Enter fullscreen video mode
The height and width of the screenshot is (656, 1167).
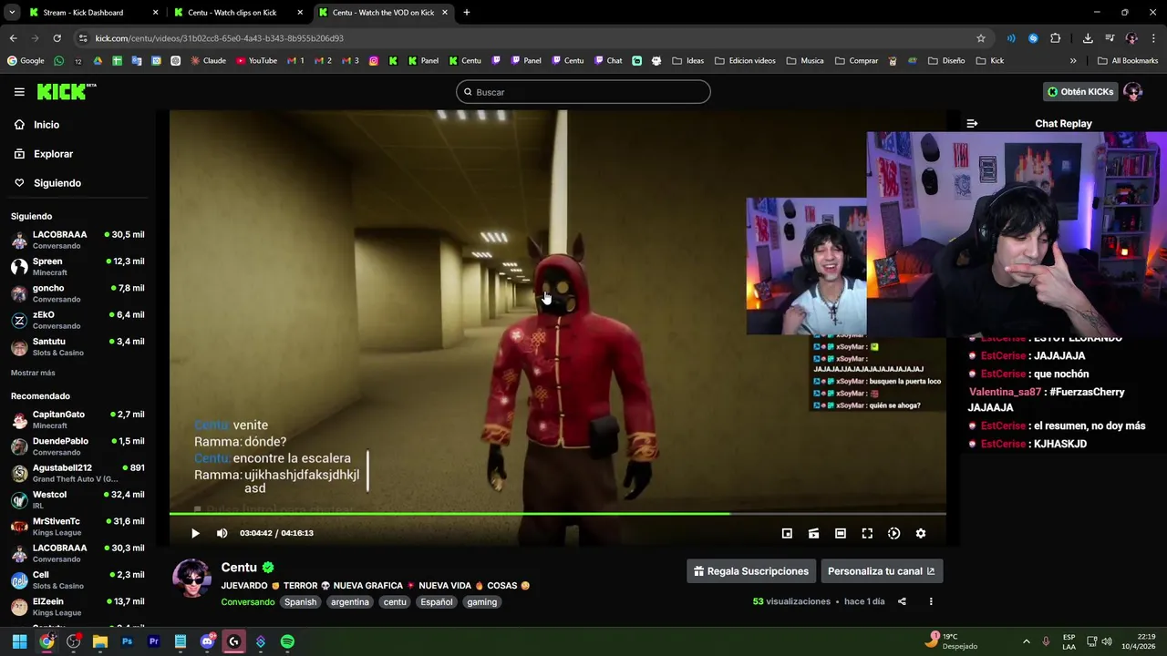[867, 533]
